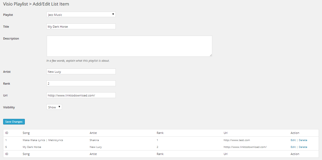This screenshot has width=322, height=160.
Task: Open the Playlist dropdown showing Jazz Music
Action: [81, 14]
